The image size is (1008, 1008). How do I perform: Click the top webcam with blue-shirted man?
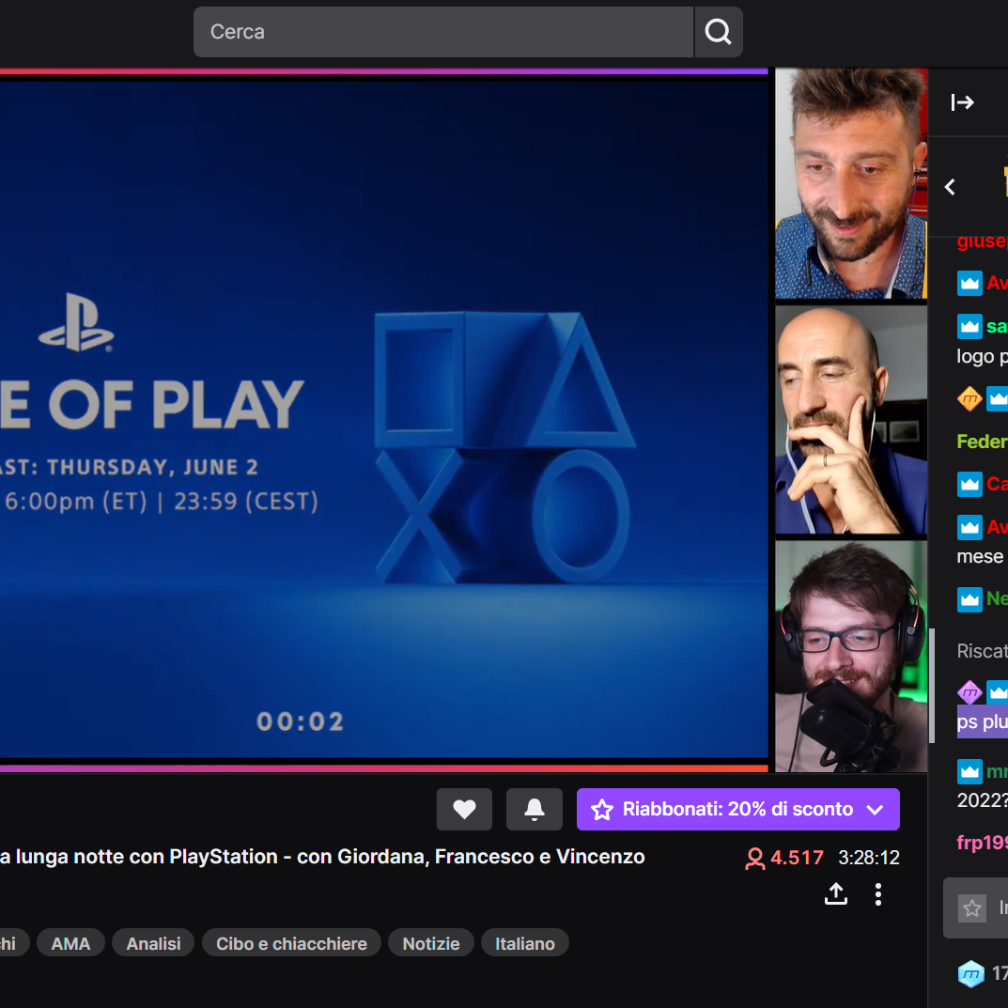850,184
